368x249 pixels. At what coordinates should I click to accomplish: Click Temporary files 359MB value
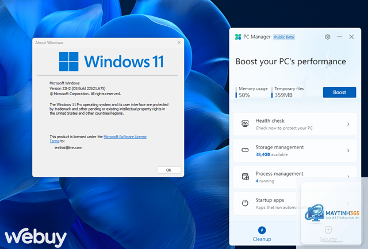[283, 95]
